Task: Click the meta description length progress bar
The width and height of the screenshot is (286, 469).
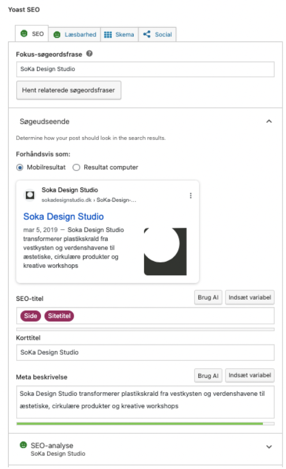Action: tap(145, 423)
